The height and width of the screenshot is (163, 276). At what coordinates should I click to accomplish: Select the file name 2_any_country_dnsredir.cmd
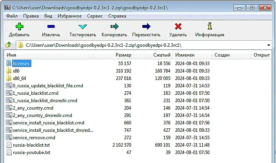point(42,115)
